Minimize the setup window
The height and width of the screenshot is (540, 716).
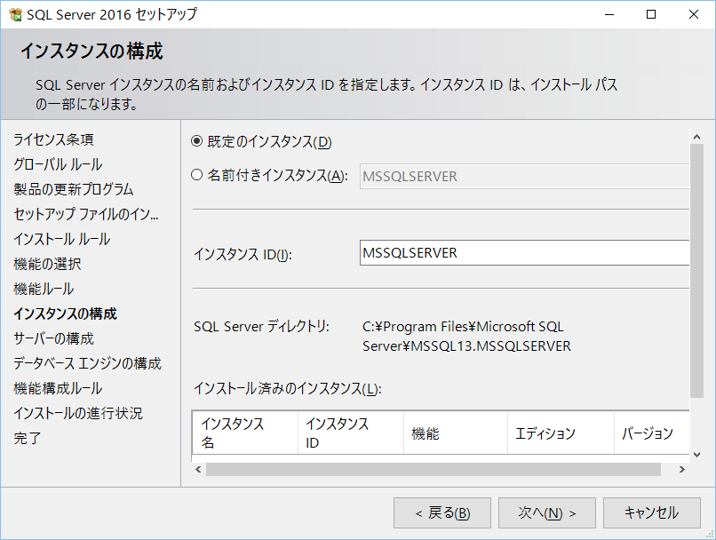click(609, 14)
